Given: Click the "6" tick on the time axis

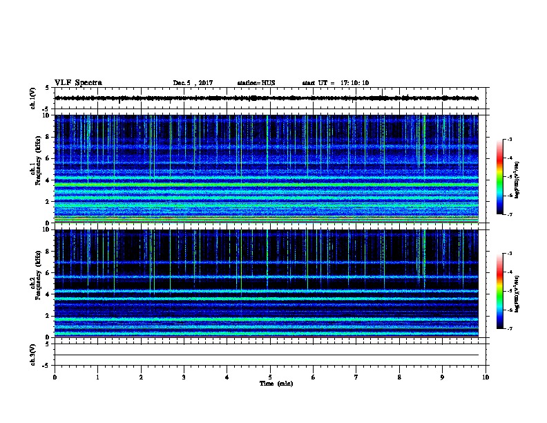Looking at the screenshot, I should click(314, 377).
